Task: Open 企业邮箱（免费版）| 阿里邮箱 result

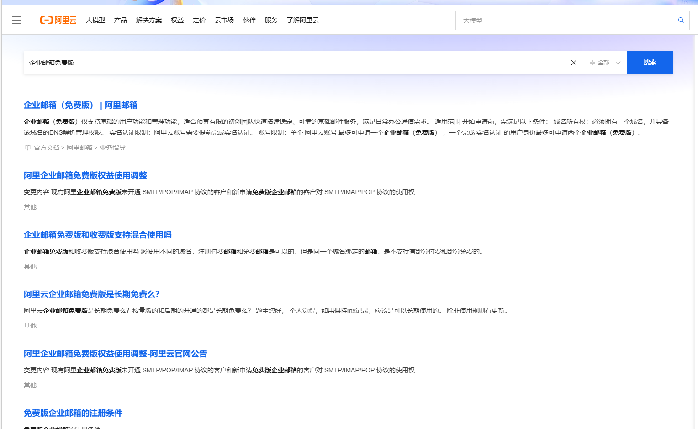Action: [x=80, y=105]
